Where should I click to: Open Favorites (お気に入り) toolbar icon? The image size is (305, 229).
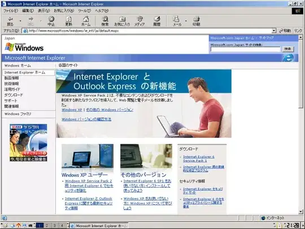pyautogui.click(x=122, y=21)
